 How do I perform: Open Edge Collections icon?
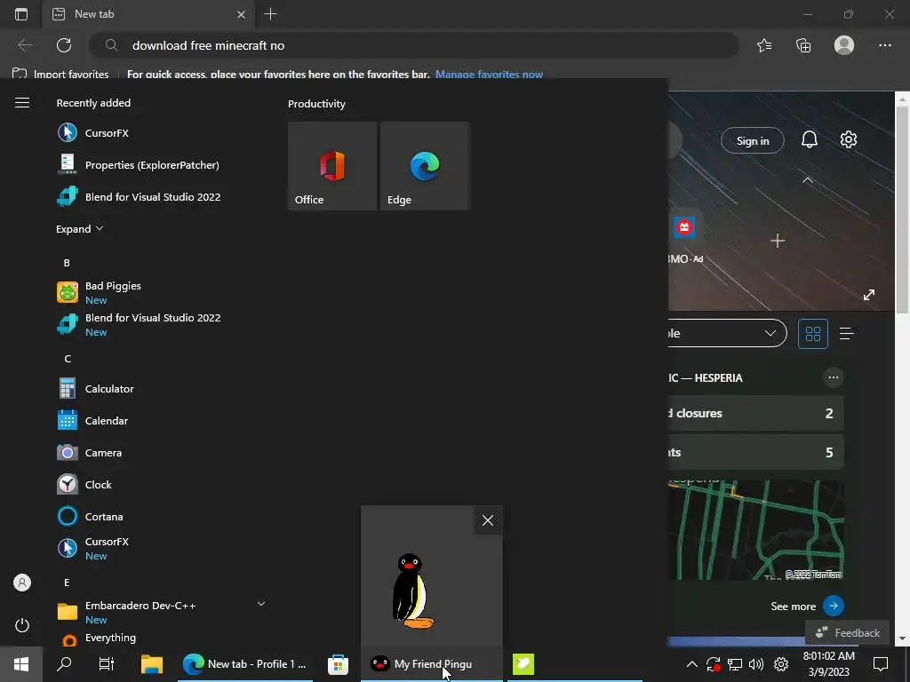click(803, 45)
